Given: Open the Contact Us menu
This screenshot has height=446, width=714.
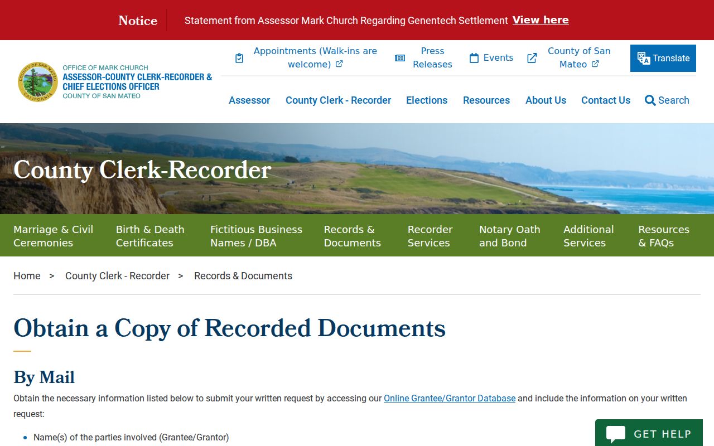Looking at the screenshot, I should tap(606, 100).
